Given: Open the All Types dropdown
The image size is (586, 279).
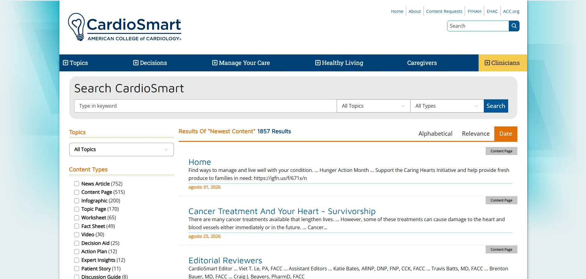Looking at the screenshot, I should click(x=447, y=106).
